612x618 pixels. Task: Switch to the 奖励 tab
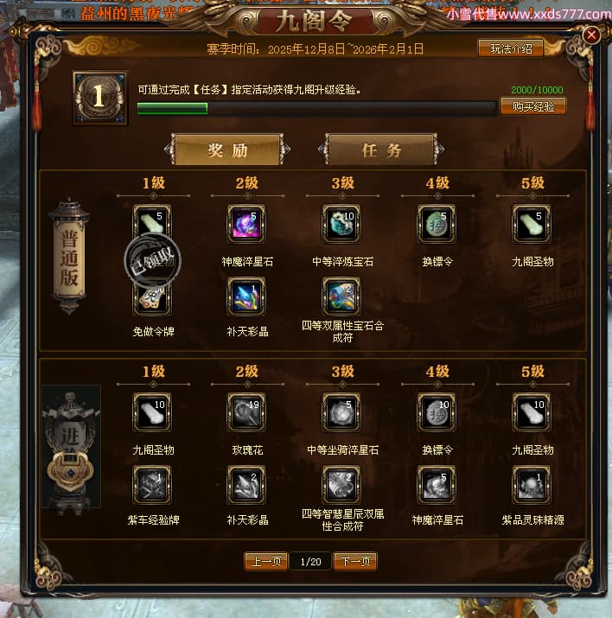pyautogui.click(x=227, y=150)
